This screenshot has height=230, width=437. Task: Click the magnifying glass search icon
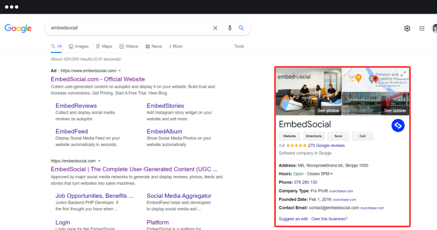241,28
